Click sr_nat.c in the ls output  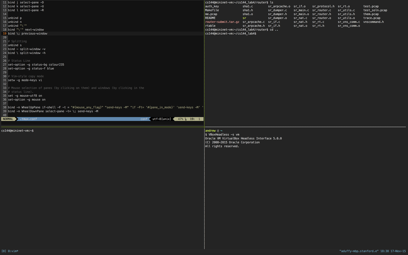click(x=301, y=18)
